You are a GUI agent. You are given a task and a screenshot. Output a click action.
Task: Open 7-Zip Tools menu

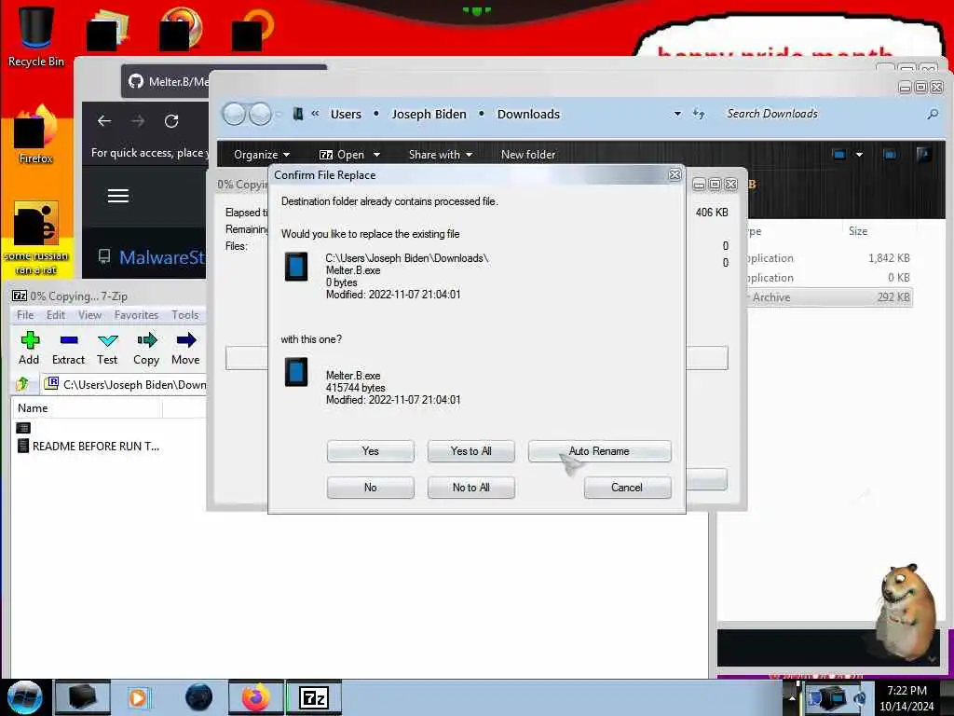(185, 315)
